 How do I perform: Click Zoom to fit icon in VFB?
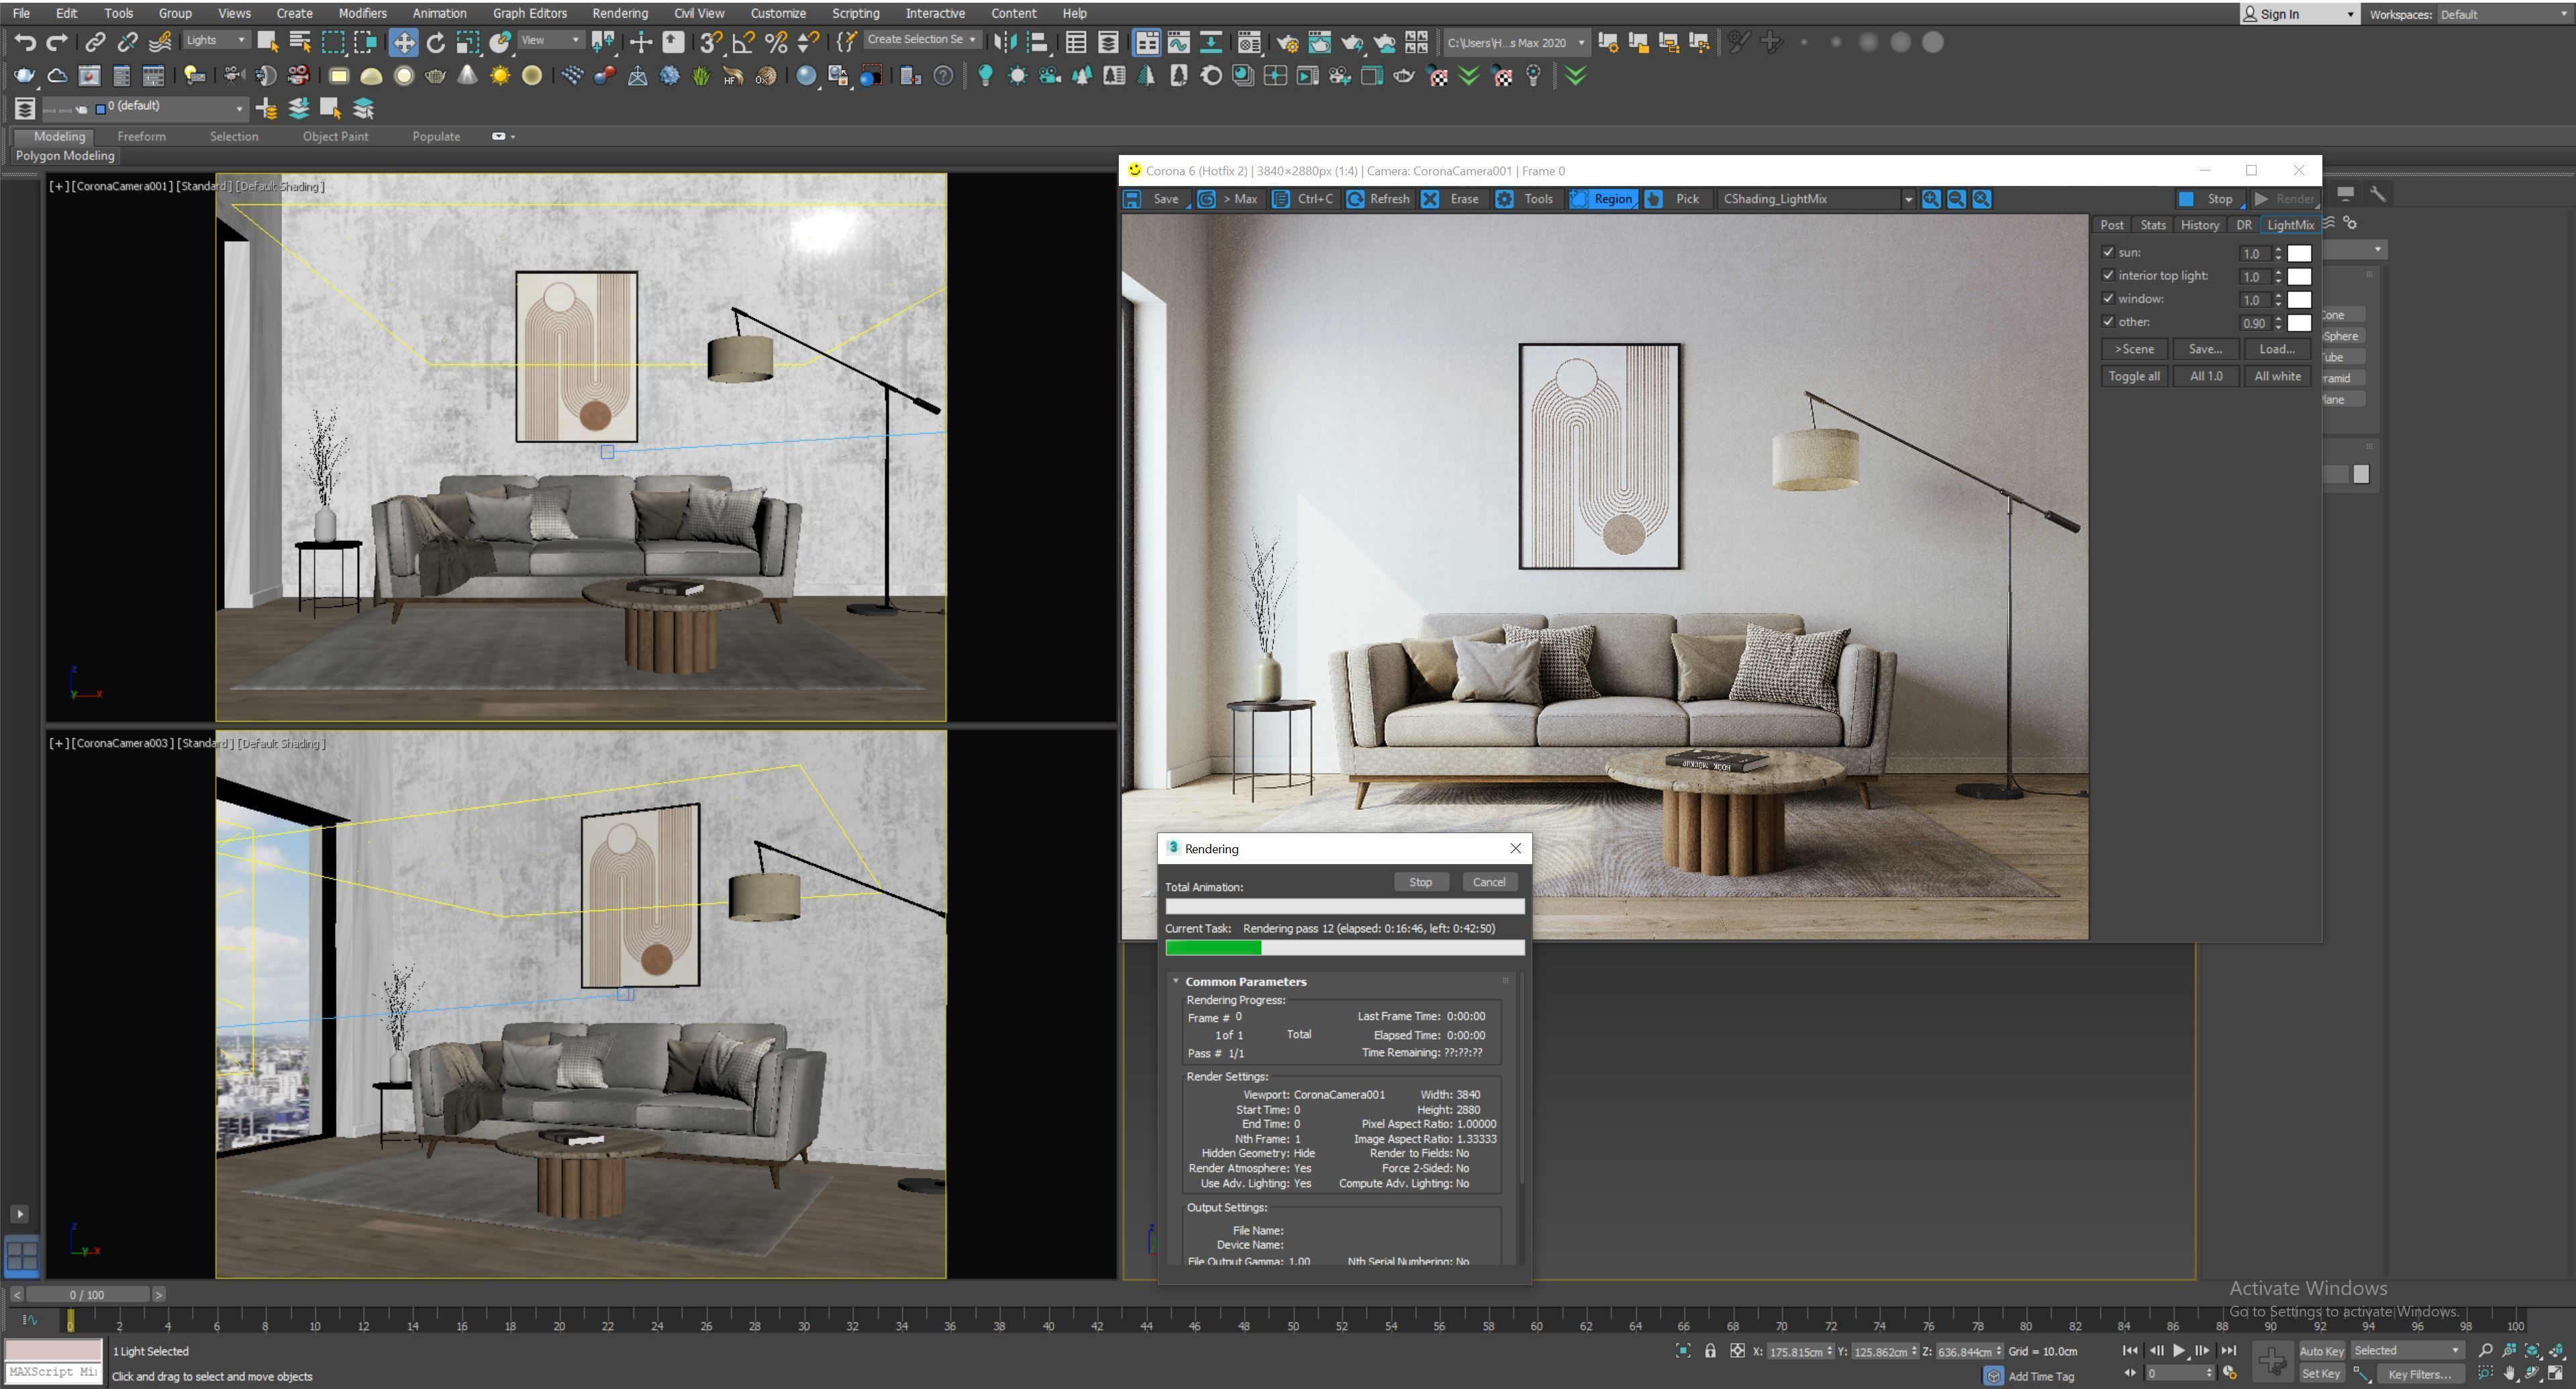(x=1981, y=199)
